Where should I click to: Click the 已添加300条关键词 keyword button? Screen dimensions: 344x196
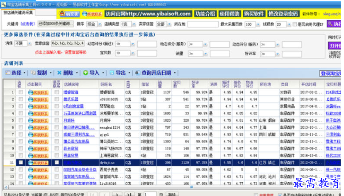[56, 24]
